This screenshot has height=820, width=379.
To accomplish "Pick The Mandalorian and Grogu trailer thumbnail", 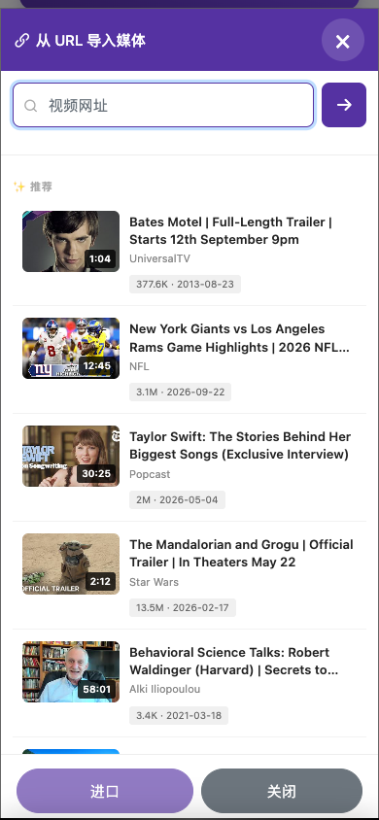I will pyautogui.click(x=71, y=564).
